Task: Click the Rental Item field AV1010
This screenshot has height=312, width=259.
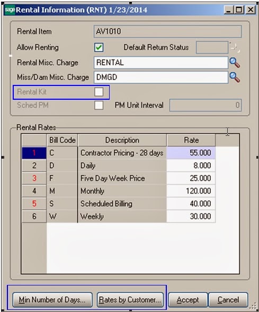Action: [167, 31]
